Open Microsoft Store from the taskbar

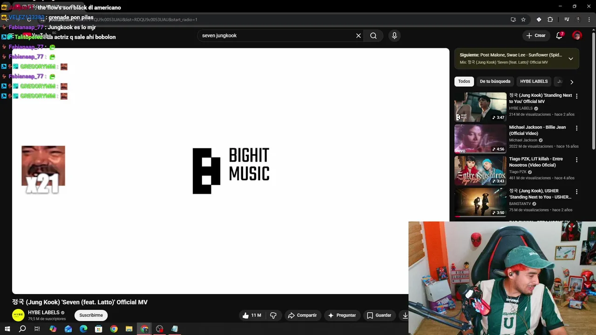coord(99,329)
